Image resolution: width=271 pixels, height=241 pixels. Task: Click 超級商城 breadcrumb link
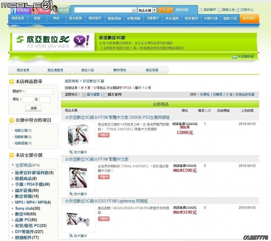[72, 81]
